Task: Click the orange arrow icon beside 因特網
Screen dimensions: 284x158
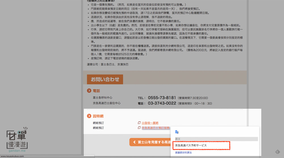Action: (89, 116)
